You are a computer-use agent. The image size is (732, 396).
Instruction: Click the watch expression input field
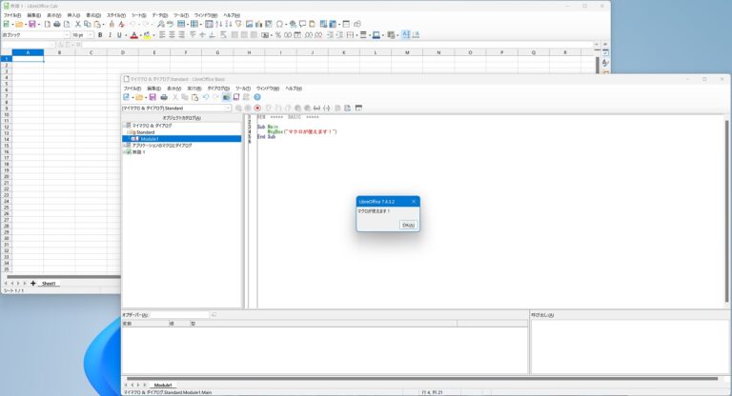[180, 314]
